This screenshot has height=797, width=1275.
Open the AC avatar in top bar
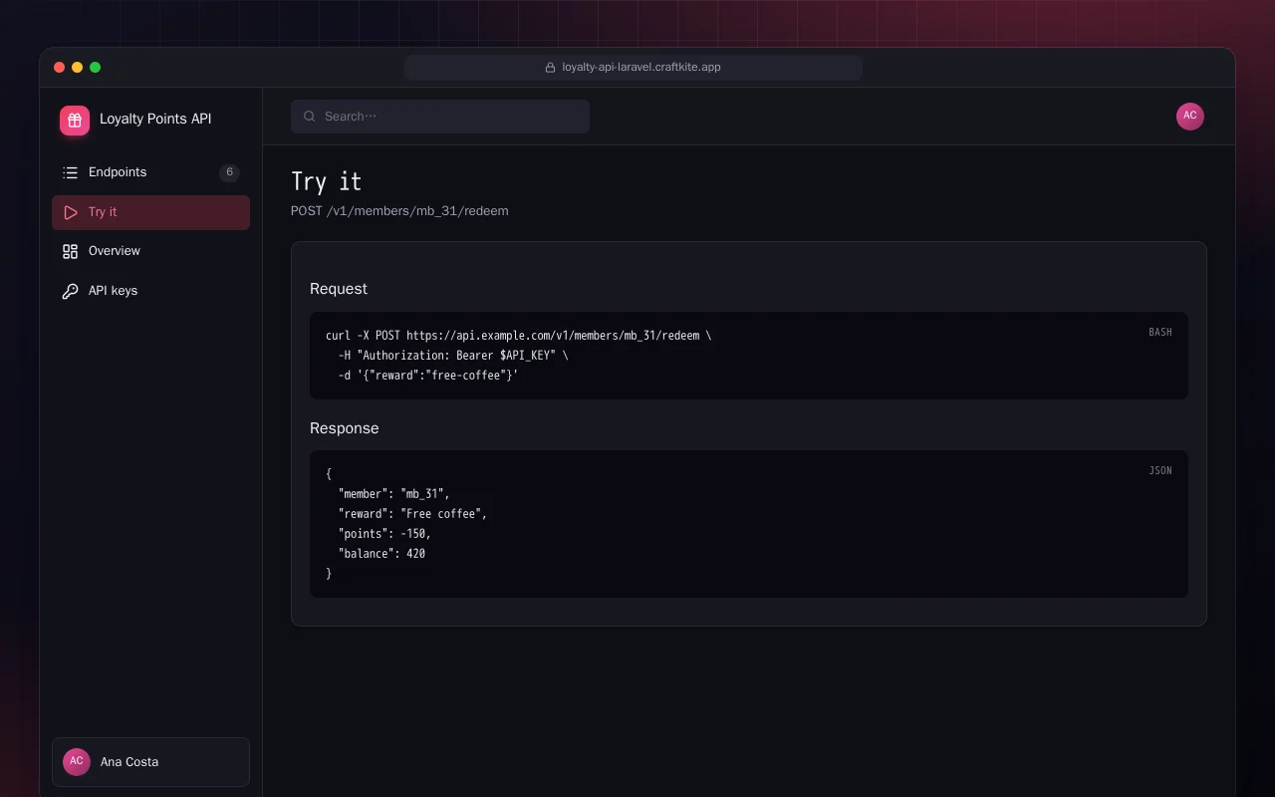coord(1190,117)
